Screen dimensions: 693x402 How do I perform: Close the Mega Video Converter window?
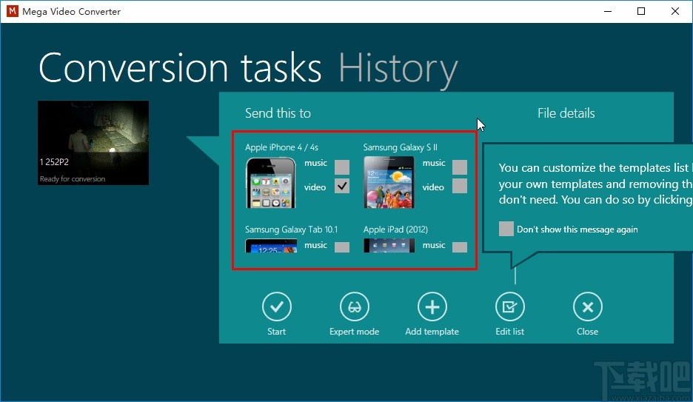pyautogui.click(x=675, y=11)
